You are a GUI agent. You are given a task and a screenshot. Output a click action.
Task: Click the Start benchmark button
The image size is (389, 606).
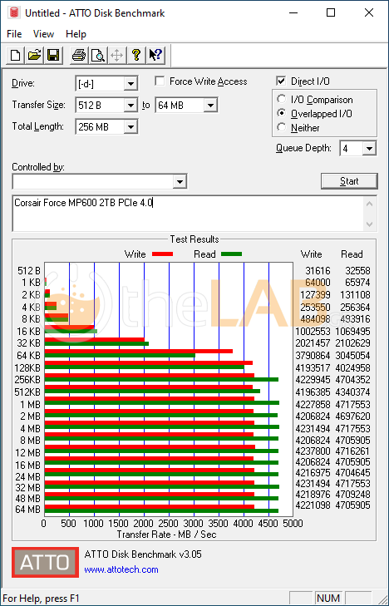pos(349,181)
